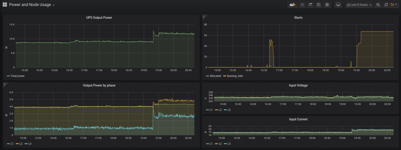The image size is (401, 150).
Task: Open the Input Voltage panel title menu
Action: click(298, 86)
